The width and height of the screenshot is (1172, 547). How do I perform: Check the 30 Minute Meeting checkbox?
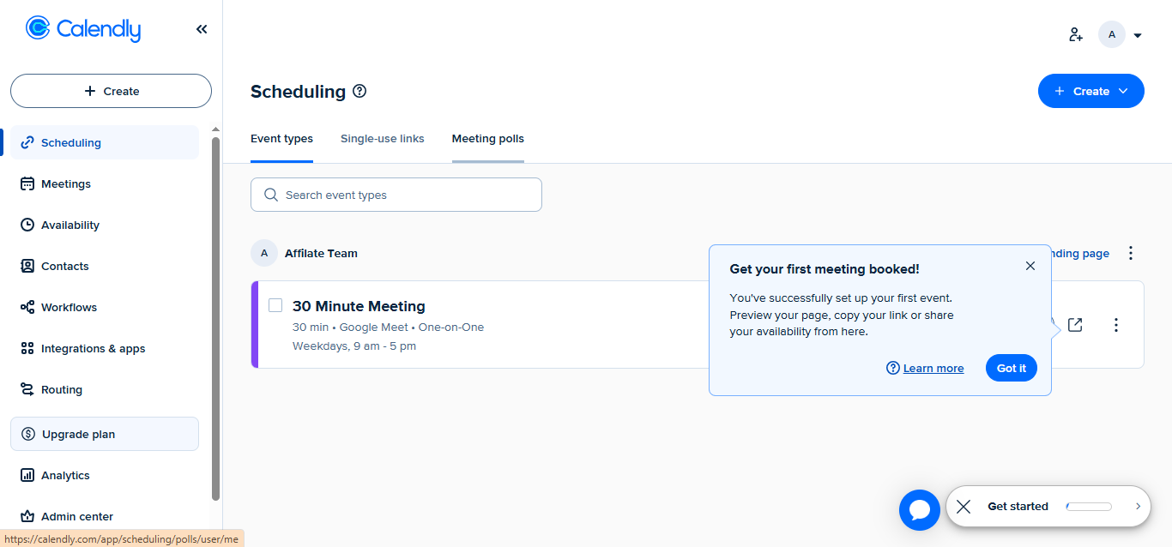pos(275,305)
